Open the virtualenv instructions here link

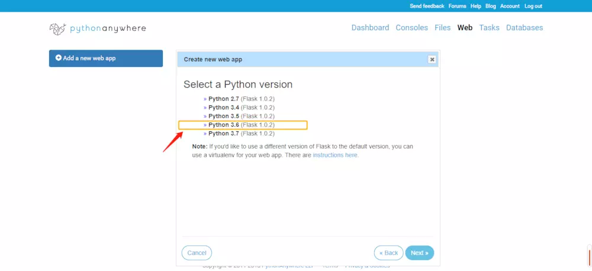[x=335, y=155]
